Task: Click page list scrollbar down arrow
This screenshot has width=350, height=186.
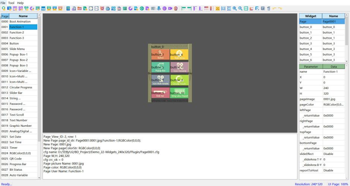Action: point(39,178)
